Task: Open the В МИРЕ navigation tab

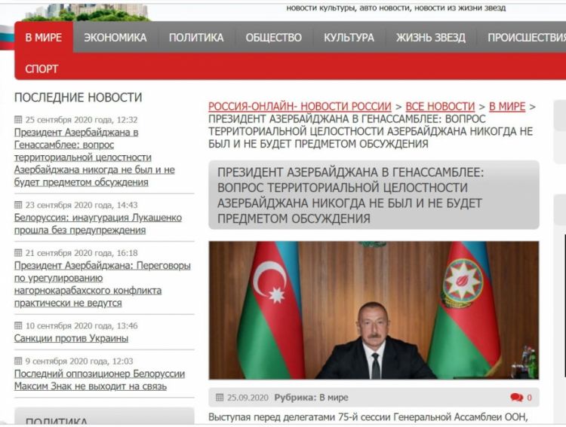Action: pyautogui.click(x=44, y=38)
